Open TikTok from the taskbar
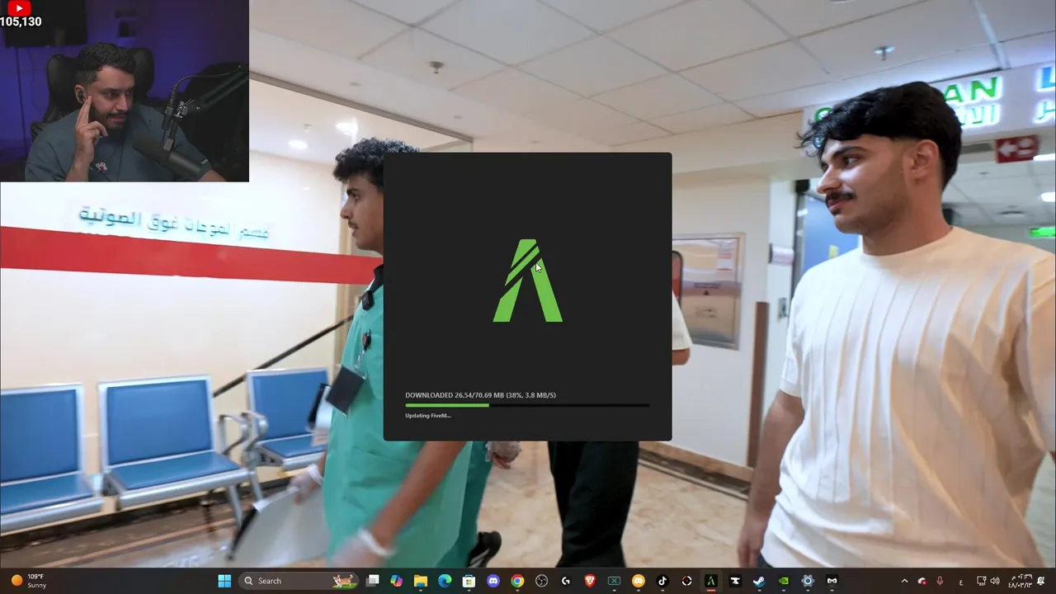The width and height of the screenshot is (1056, 594). pos(662,581)
